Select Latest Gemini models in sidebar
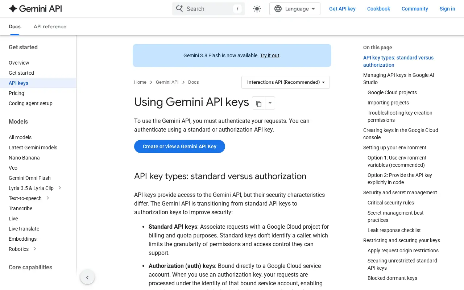464x290 pixels. [33, 148]
